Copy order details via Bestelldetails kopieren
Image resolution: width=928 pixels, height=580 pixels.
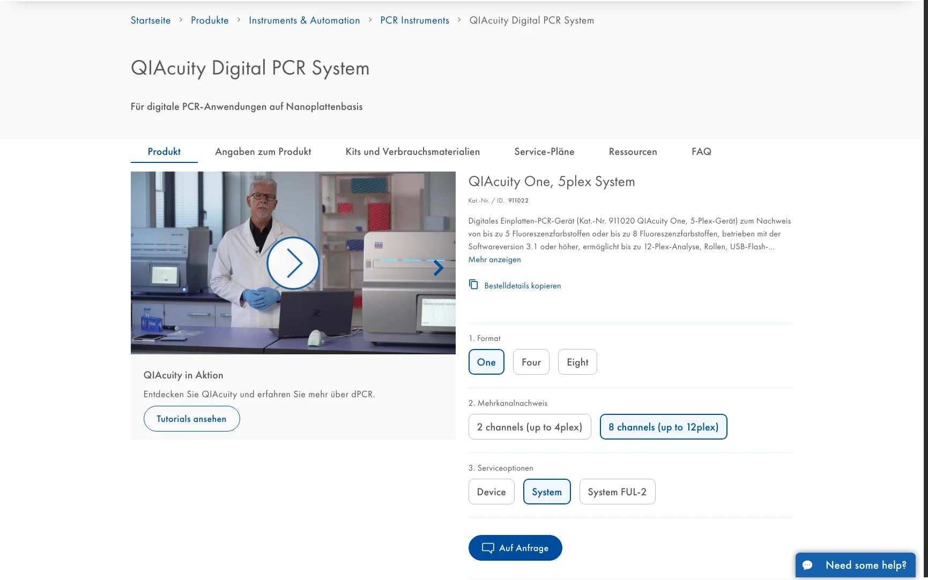click(523, 286)
